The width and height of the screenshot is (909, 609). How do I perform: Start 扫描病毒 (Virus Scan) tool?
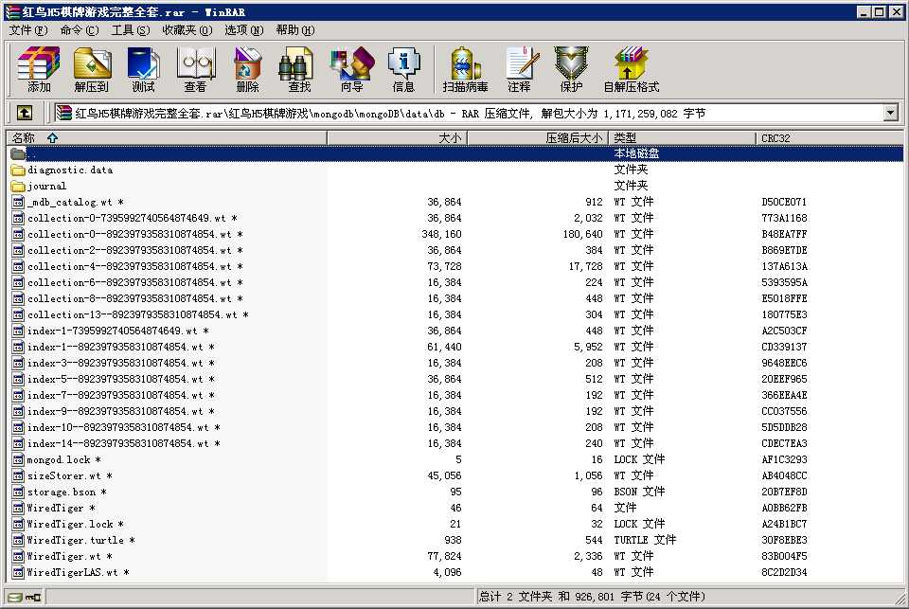(465, 70)
